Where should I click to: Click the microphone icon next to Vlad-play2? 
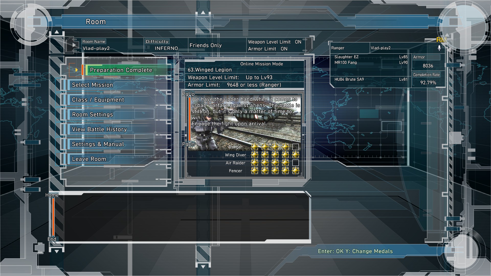click(439, 48)
